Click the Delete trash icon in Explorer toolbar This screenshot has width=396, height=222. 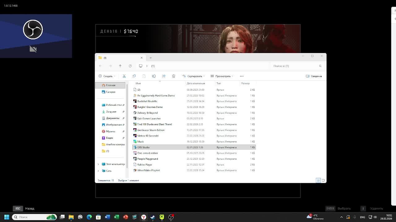[x=174, y=76]
